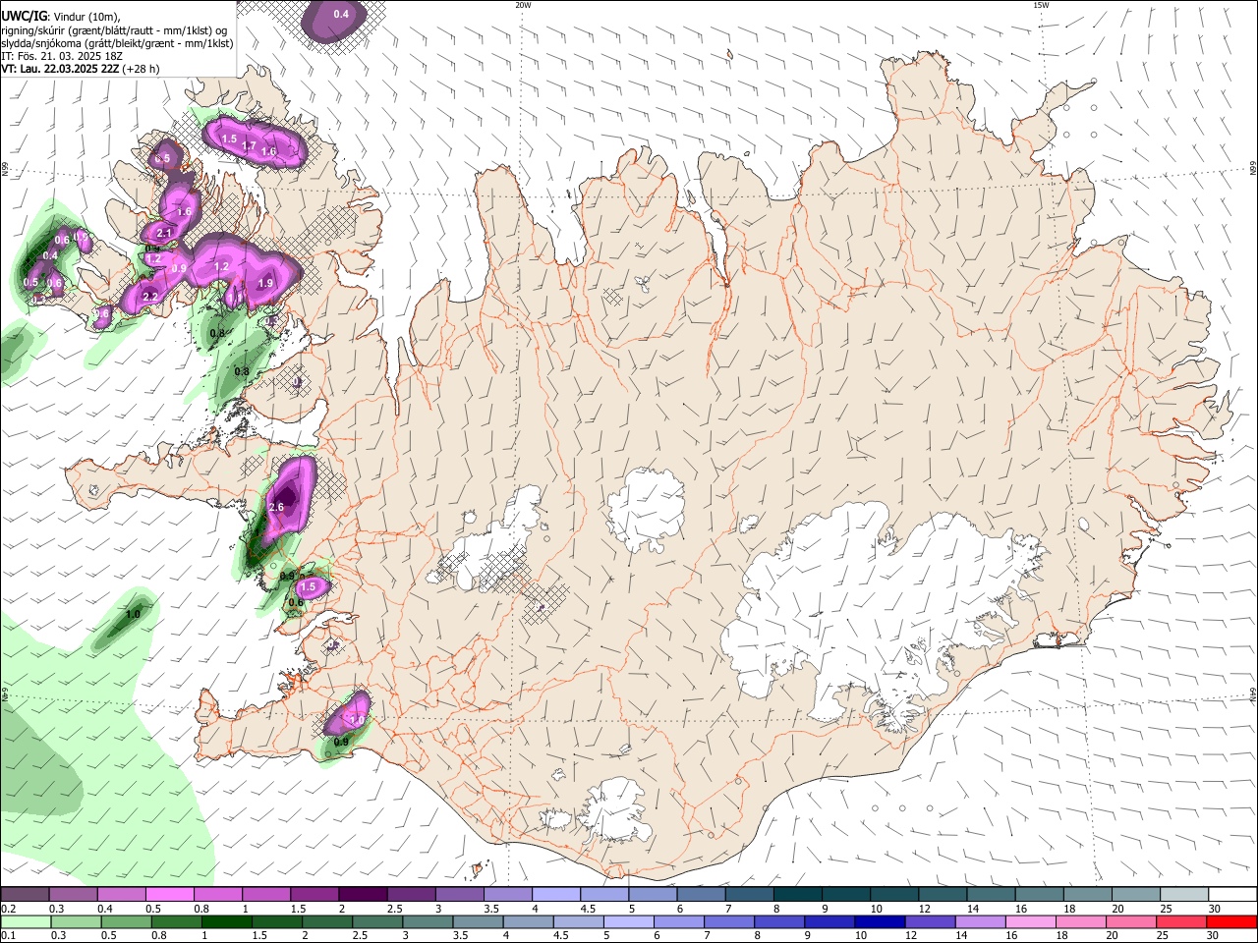The width and height of the screenshot is (1258, 943).
Task: Click the 'slydda/snjókoma' legend description line
Action: [x=117, y=43]
